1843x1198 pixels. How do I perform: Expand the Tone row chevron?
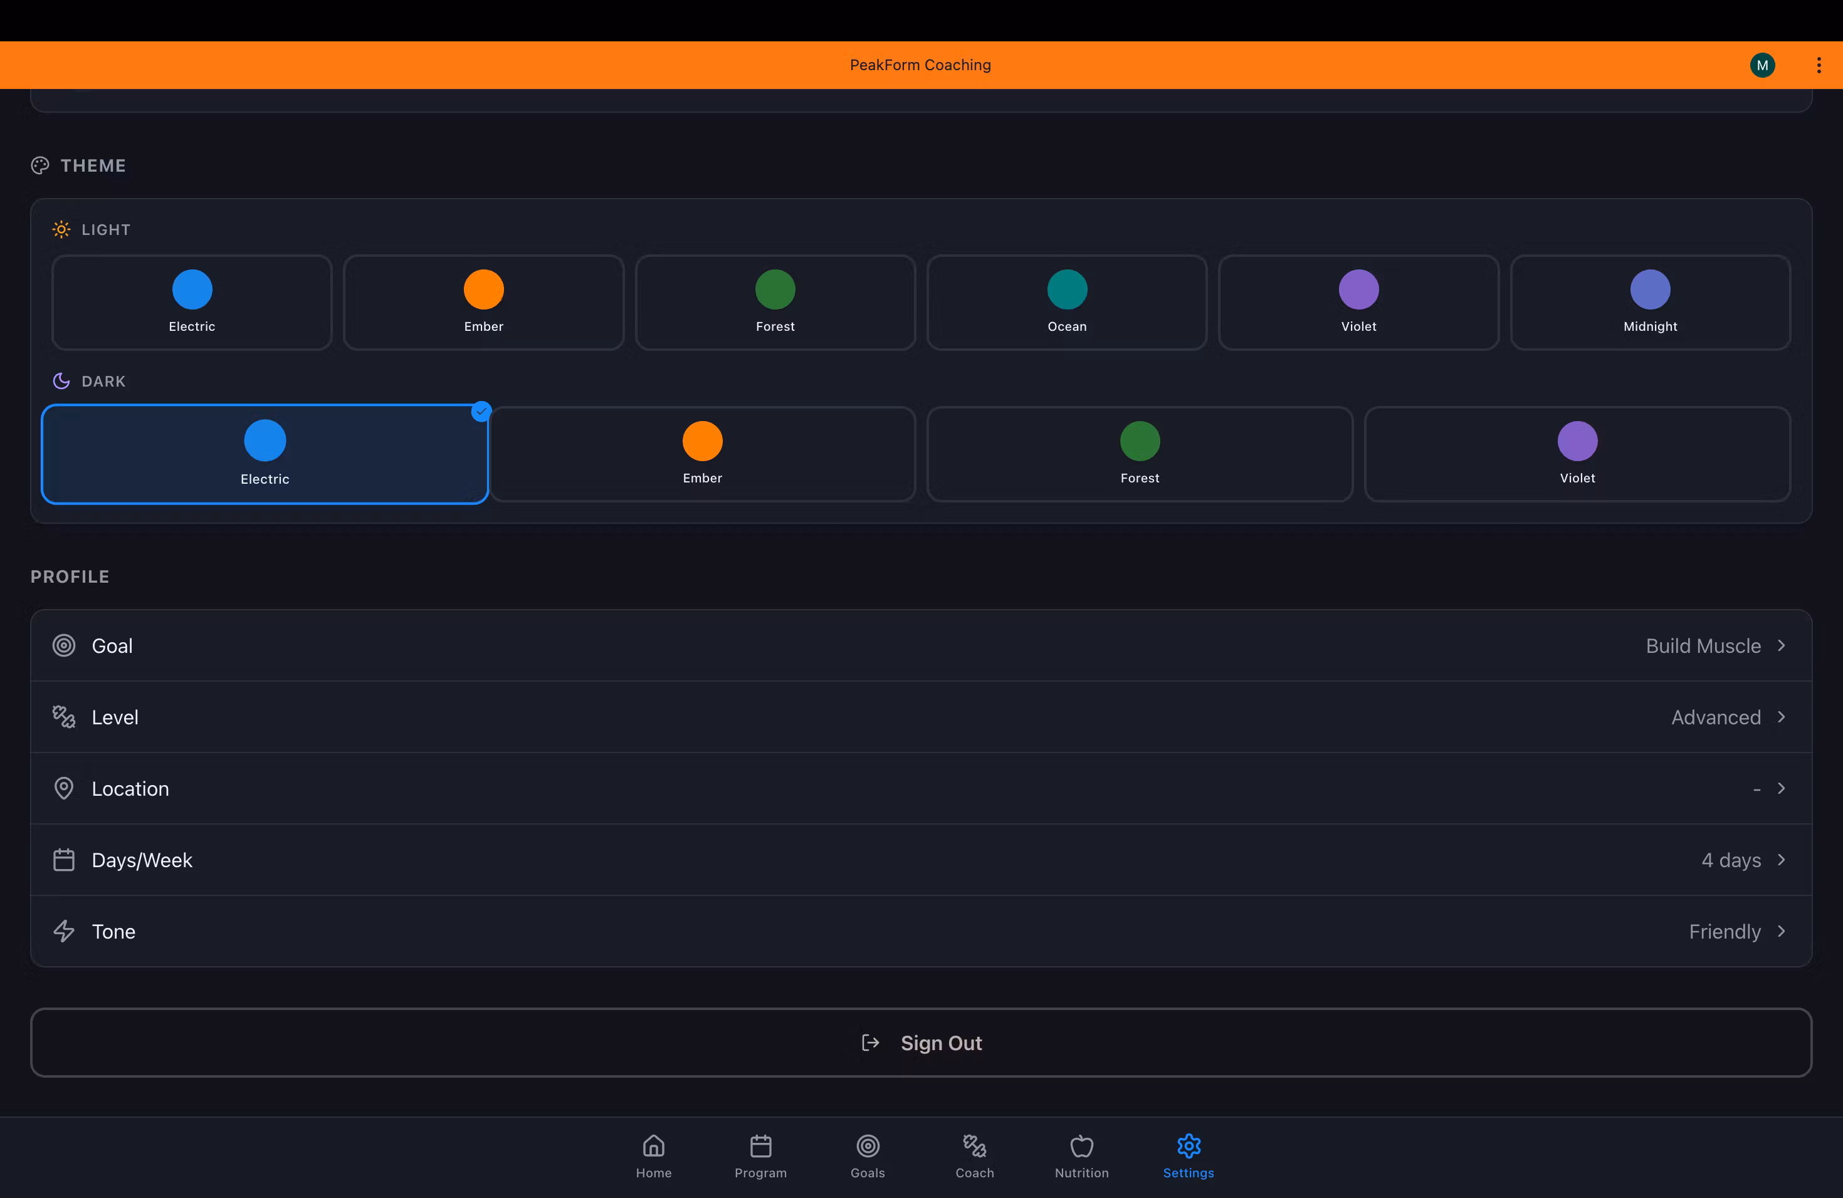(x=1781, y=931)
